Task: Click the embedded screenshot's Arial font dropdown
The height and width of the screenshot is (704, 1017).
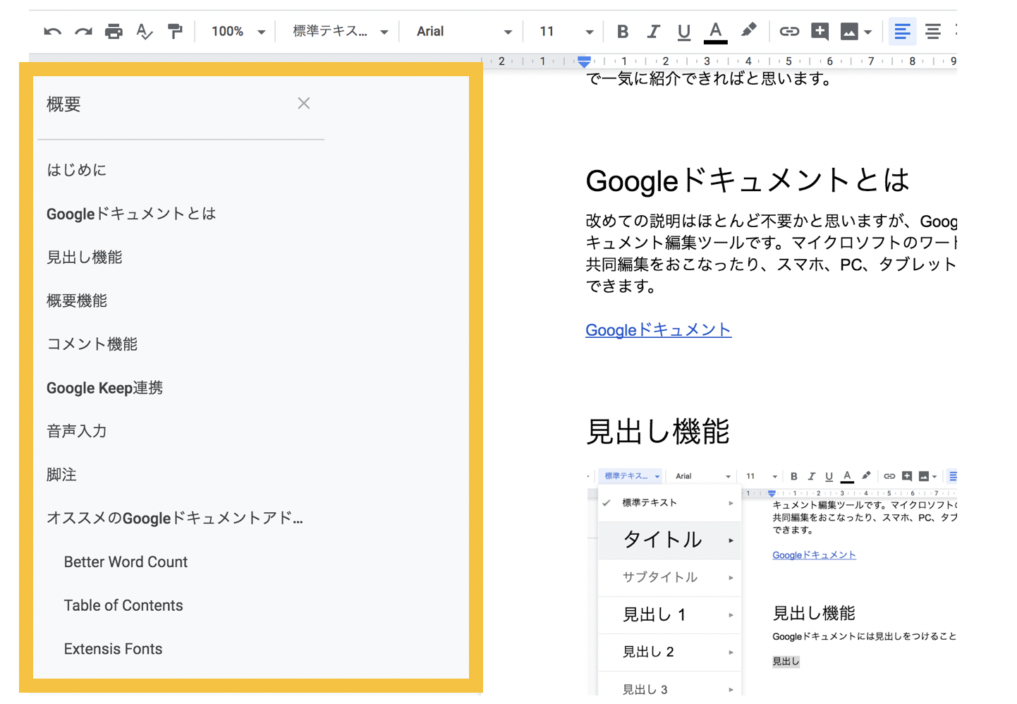Action: point(703,476)
